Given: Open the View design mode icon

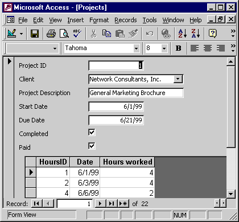Looking at the screenshot, I should (x=11, y=34).
